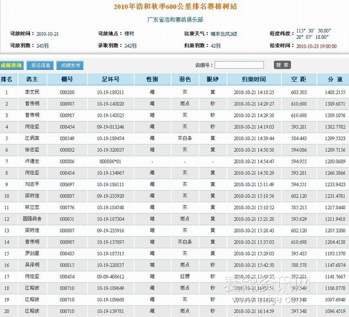This screenshot has height=317, width=349.
Task: Select ring number 10-19-189211
Action: pyautogui.click(x=111, y=92)
